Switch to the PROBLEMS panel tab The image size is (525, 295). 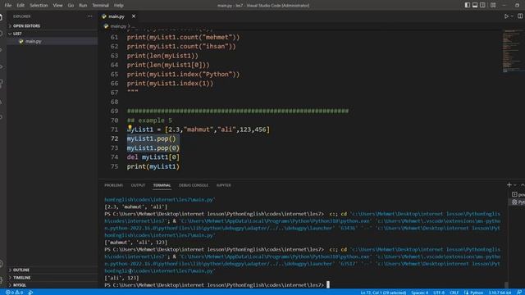tap(113, 185)
